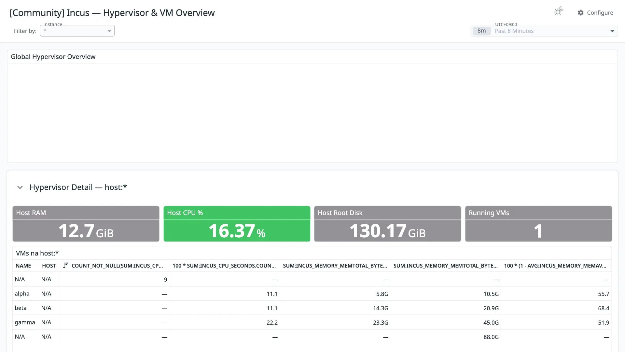625x352 pixels.
Task: Click the dashboard title Incus Hypervisor & VM Overview
Action: coord(112,13)
